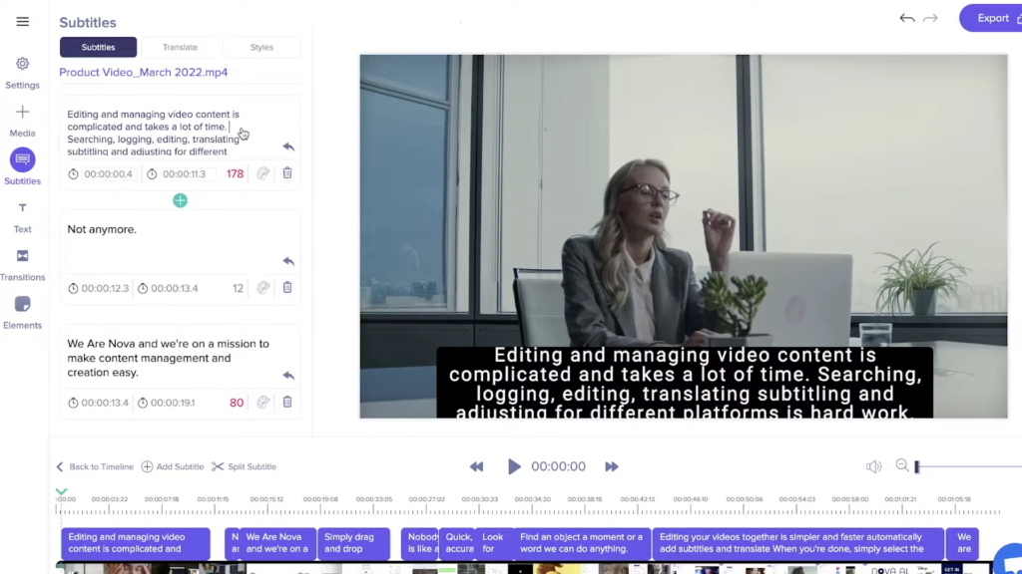Undo changes to the first subtitle card
The width and height of the screenshot is (1022, 574).
pos(288,146)
